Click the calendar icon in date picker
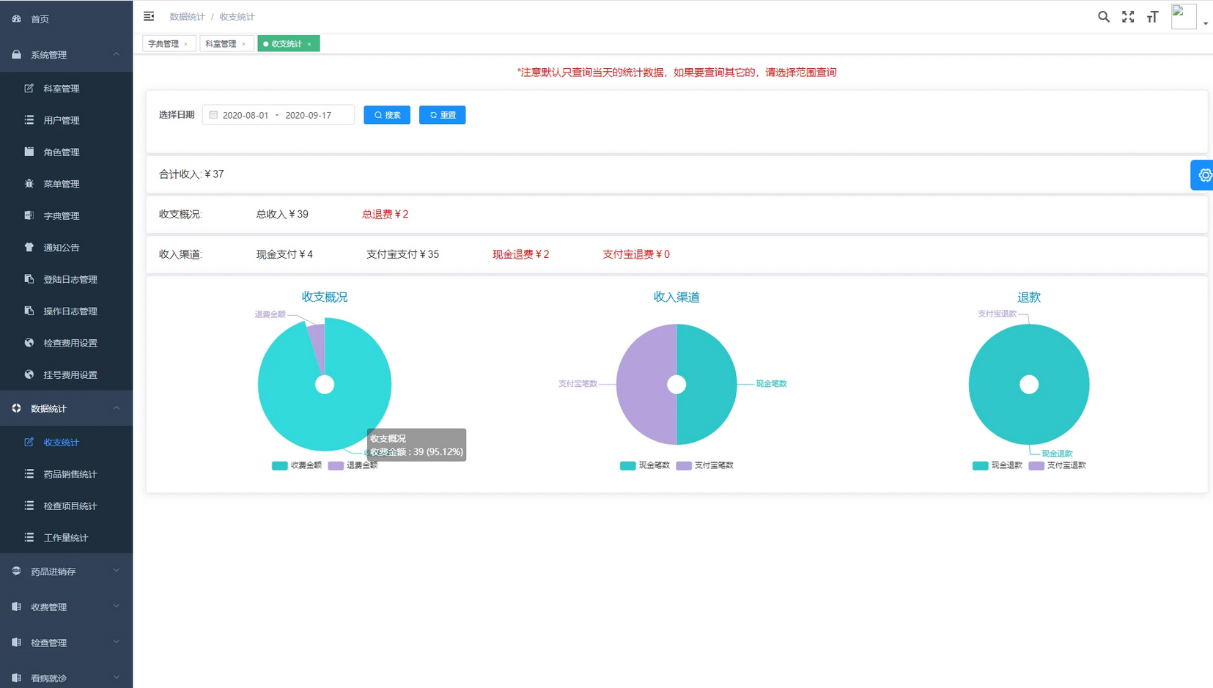This screenshot has width=1213, height=688. (x=213, y=115)
